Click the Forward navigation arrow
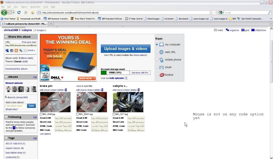 10,13
